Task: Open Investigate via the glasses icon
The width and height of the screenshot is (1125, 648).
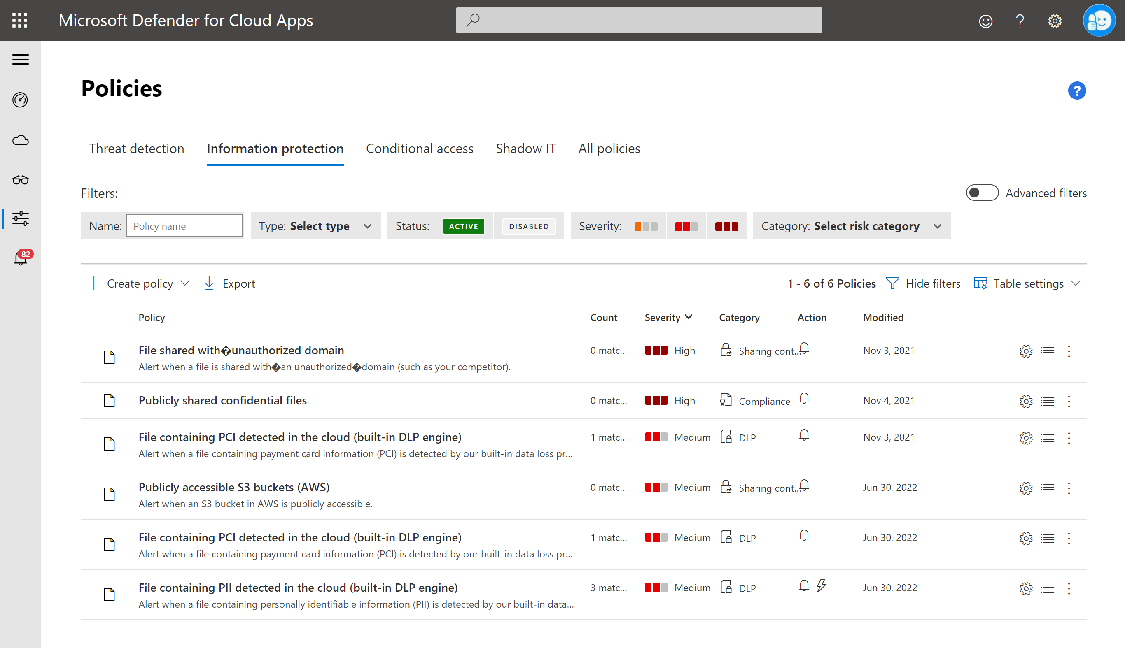Action: 21,180
